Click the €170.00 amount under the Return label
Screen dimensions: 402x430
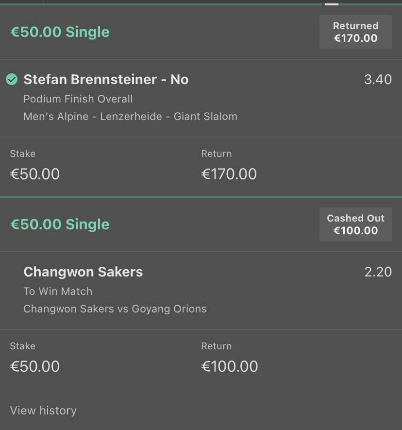tap(229, 174)
